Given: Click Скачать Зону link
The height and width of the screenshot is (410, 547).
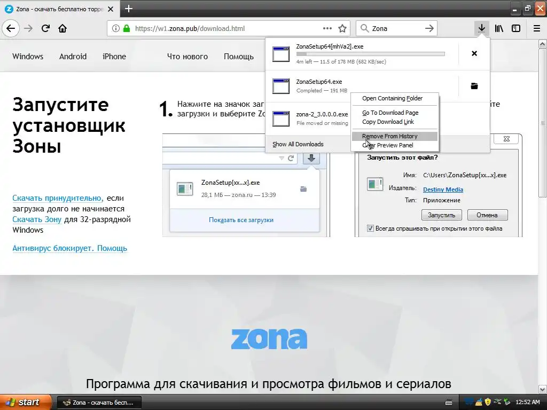Looking at the screenshot, I should (37, 219).
